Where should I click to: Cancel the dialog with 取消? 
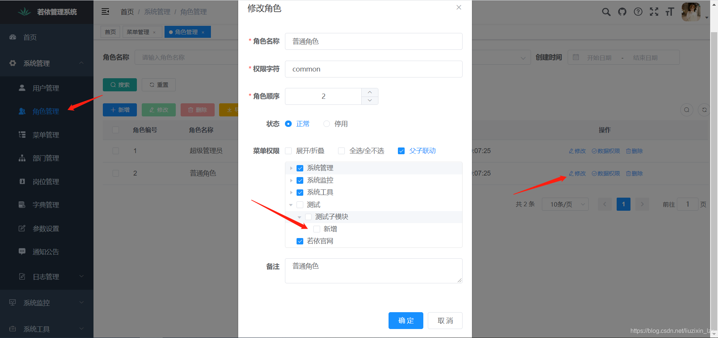(445, 320)
